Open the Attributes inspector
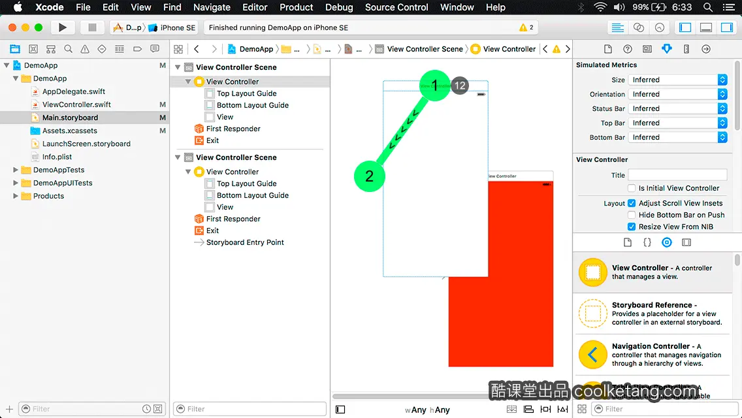Screen dimensions: 742x418 coord(667,49)
